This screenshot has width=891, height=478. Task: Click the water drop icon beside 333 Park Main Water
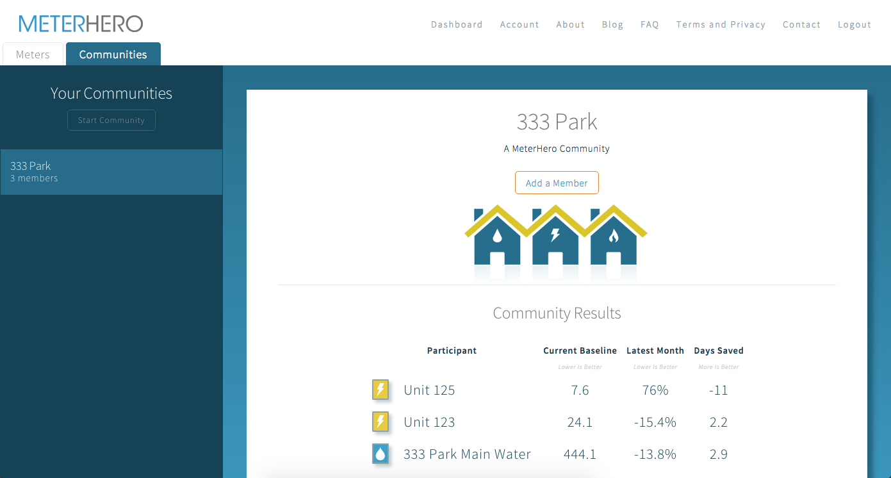(380, 454)
